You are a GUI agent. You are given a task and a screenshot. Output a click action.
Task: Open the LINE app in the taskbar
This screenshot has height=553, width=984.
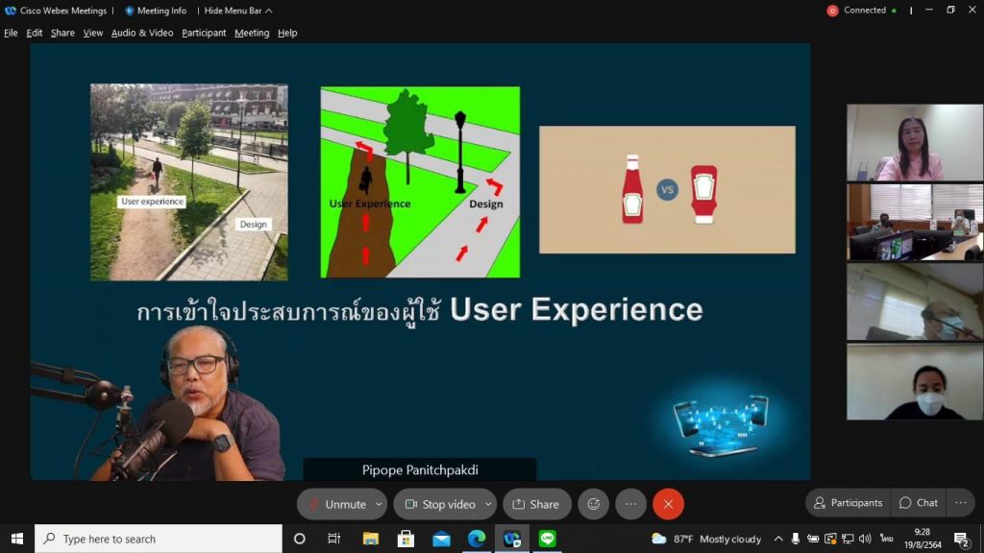(x=548, y=539)
